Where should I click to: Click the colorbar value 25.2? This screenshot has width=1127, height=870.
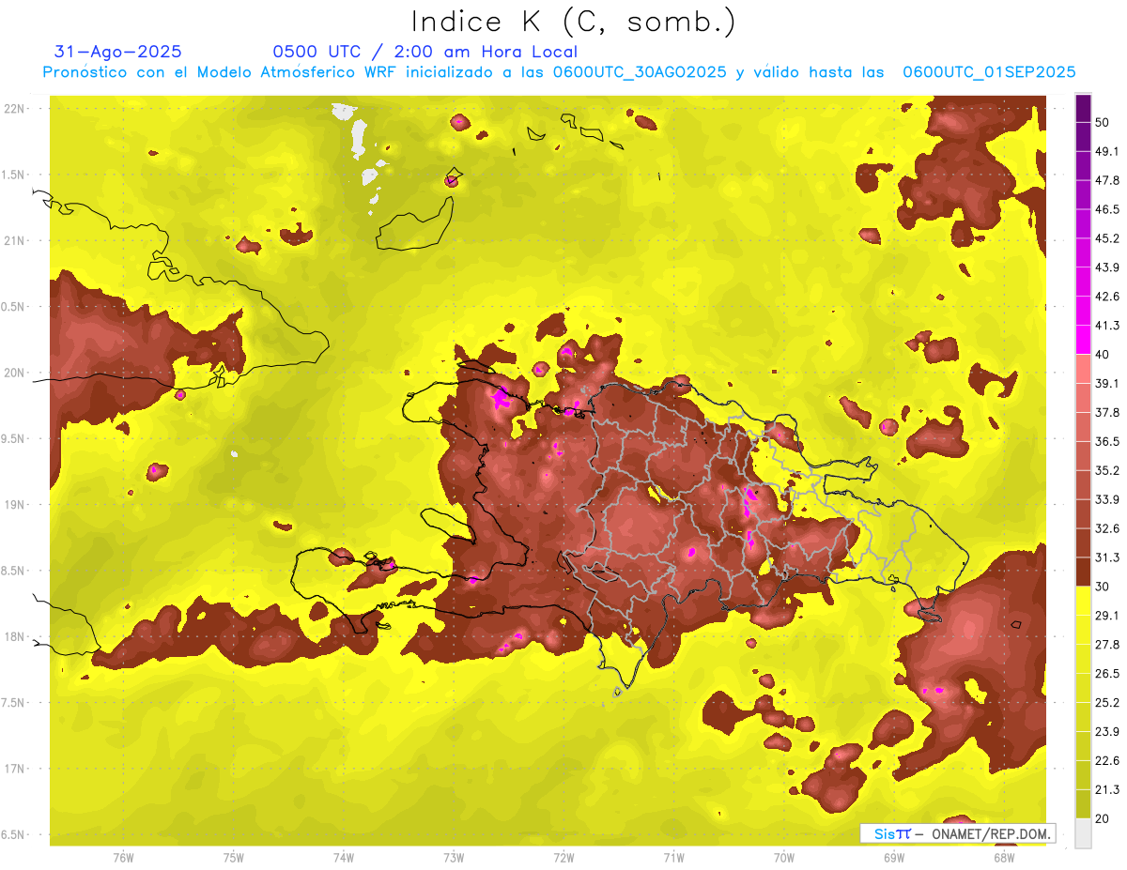point(1107,703)
